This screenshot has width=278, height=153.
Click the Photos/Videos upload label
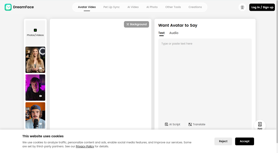pos(35,35)
